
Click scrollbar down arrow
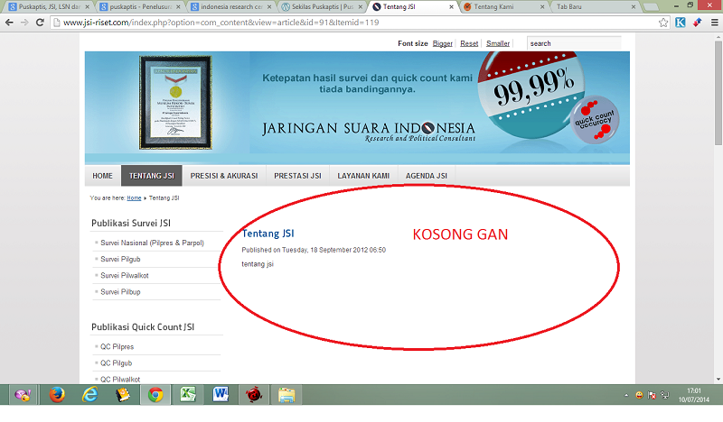click(x=718, y=380)
